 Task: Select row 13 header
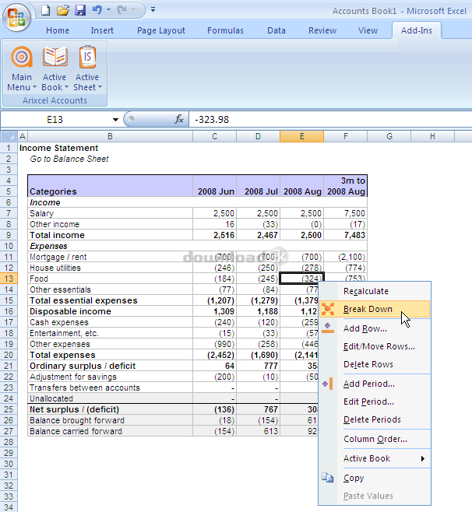(9, 279)
